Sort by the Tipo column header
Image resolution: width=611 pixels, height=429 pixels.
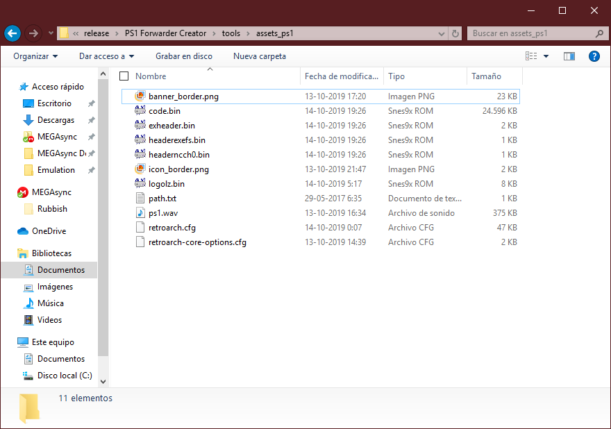[396, 76]
